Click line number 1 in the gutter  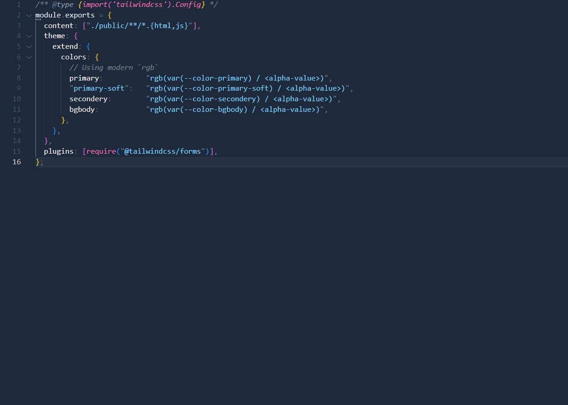click(18, 5)
